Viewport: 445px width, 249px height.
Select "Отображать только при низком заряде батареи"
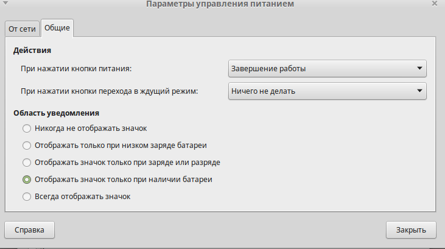pos(27,146)
